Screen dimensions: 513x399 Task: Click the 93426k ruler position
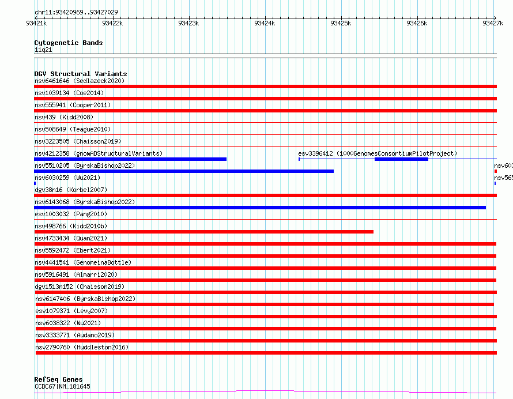(x=417, y=23)
